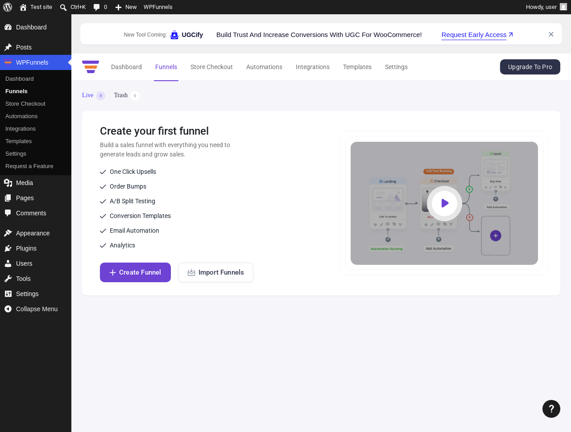Click the 'A/B Split Testing' feature text
This screenshot has height=432, width=571.
[132, 201]
